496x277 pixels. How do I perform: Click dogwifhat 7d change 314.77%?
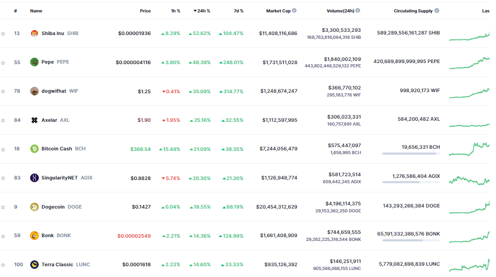point(231,92)
